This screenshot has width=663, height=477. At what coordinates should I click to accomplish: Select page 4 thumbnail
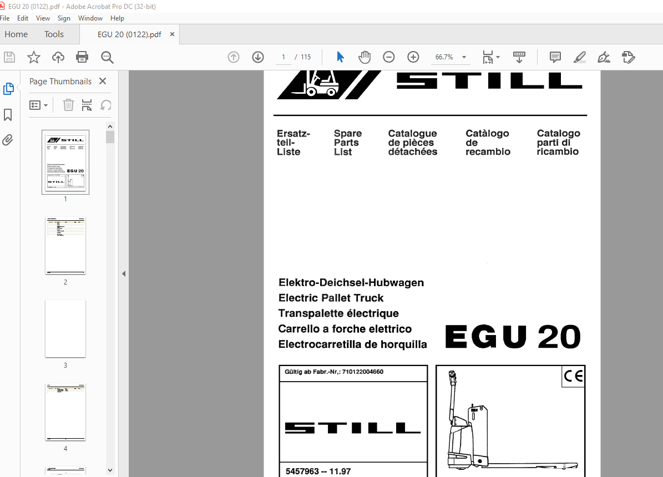pos(65,412)
